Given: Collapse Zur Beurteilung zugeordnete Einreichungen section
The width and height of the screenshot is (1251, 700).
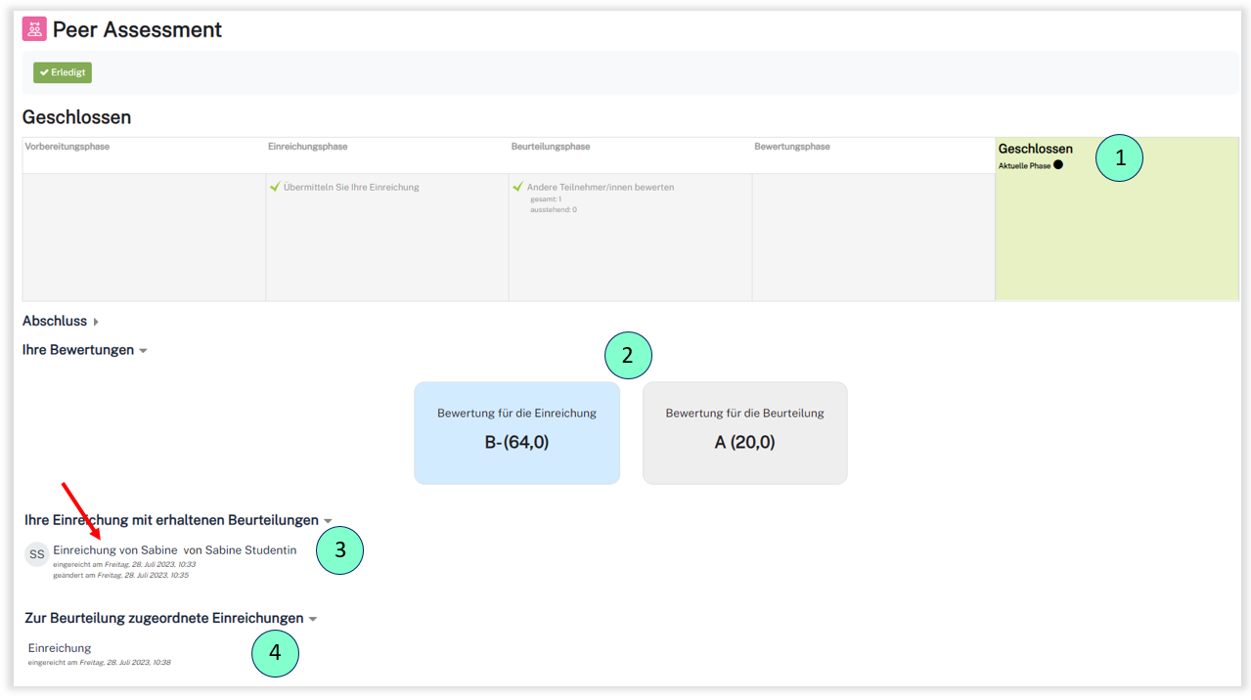Looking at the screenshot, I should click(x=170, y=619).
